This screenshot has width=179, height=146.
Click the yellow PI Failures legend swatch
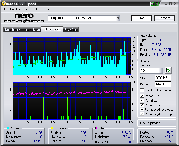pos(52,128)
